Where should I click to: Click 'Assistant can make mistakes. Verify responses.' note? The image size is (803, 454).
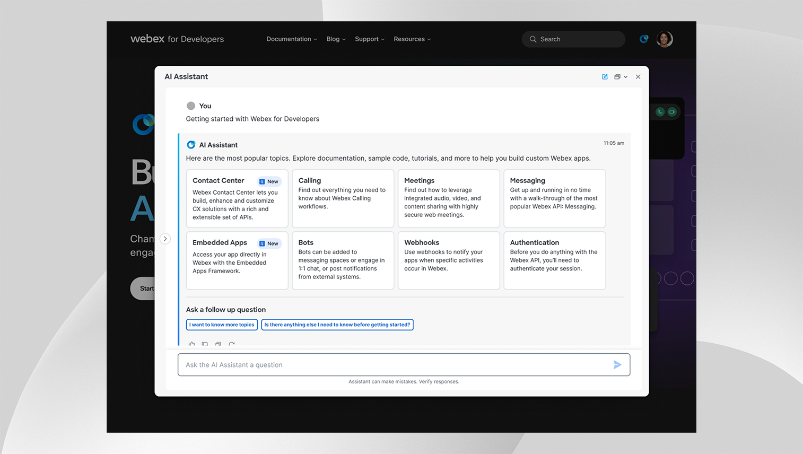404,381
